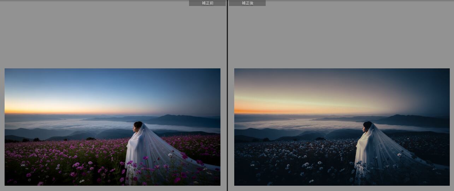This screenshot has width=454, height=191.
Task: Click empty gray canvas above the before photo
Action: [106, 35]
